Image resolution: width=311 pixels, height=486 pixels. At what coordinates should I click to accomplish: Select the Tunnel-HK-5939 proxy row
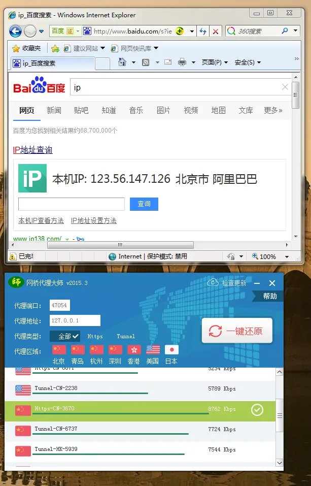coord(140,451)
